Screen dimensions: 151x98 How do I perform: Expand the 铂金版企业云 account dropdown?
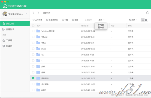tap(26, 14)
